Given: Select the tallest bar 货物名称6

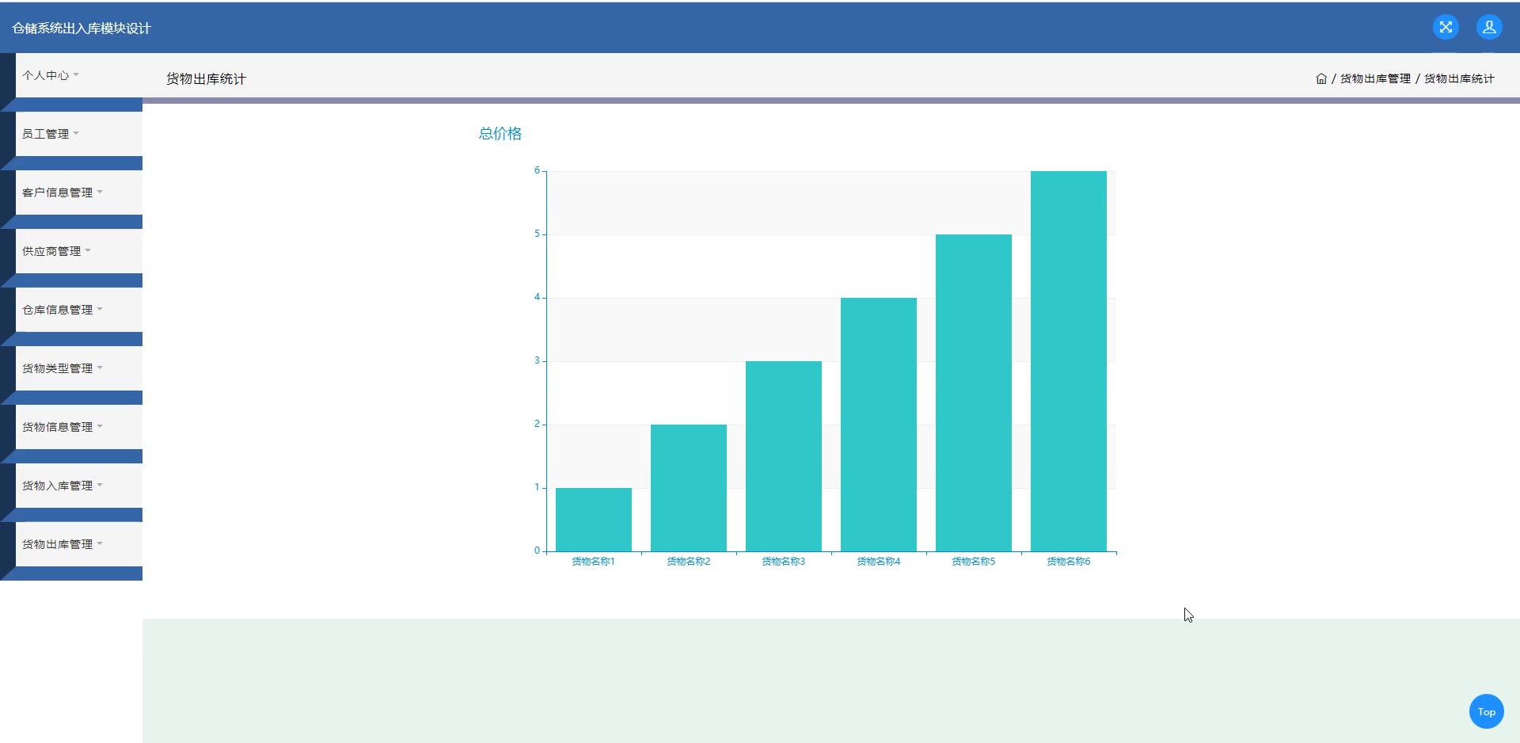Looking at the screenshot, I should coord(1068,361).
